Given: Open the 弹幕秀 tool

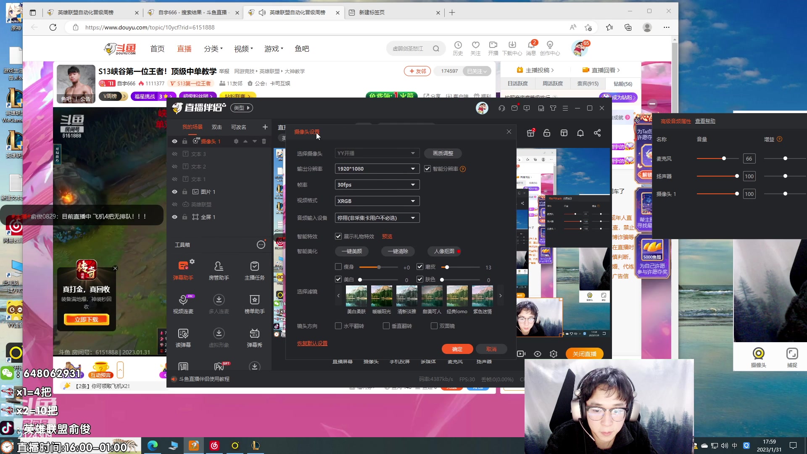Looking at the screenshot, I should [254, 337].
